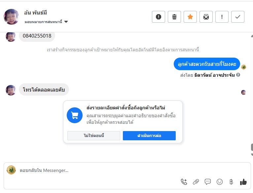
Task: Click the conversation scrollbar handle
Action: coord(252,147)
